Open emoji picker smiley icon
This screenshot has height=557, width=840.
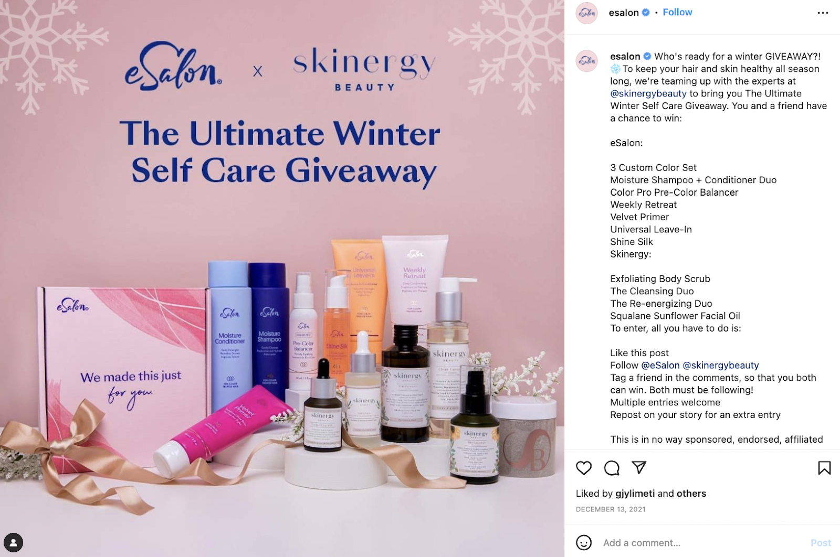click(x=584, y=543)
